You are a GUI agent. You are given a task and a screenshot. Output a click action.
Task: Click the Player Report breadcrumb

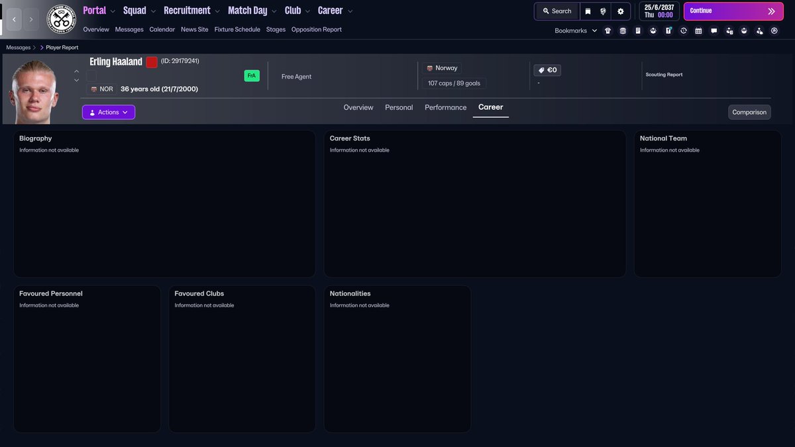click(x=62, y=48)
